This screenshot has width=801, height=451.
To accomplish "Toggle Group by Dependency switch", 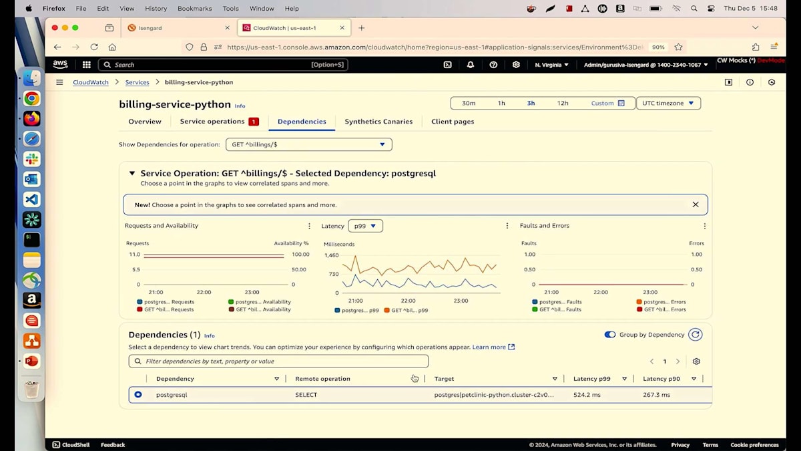I will (610, 335).
